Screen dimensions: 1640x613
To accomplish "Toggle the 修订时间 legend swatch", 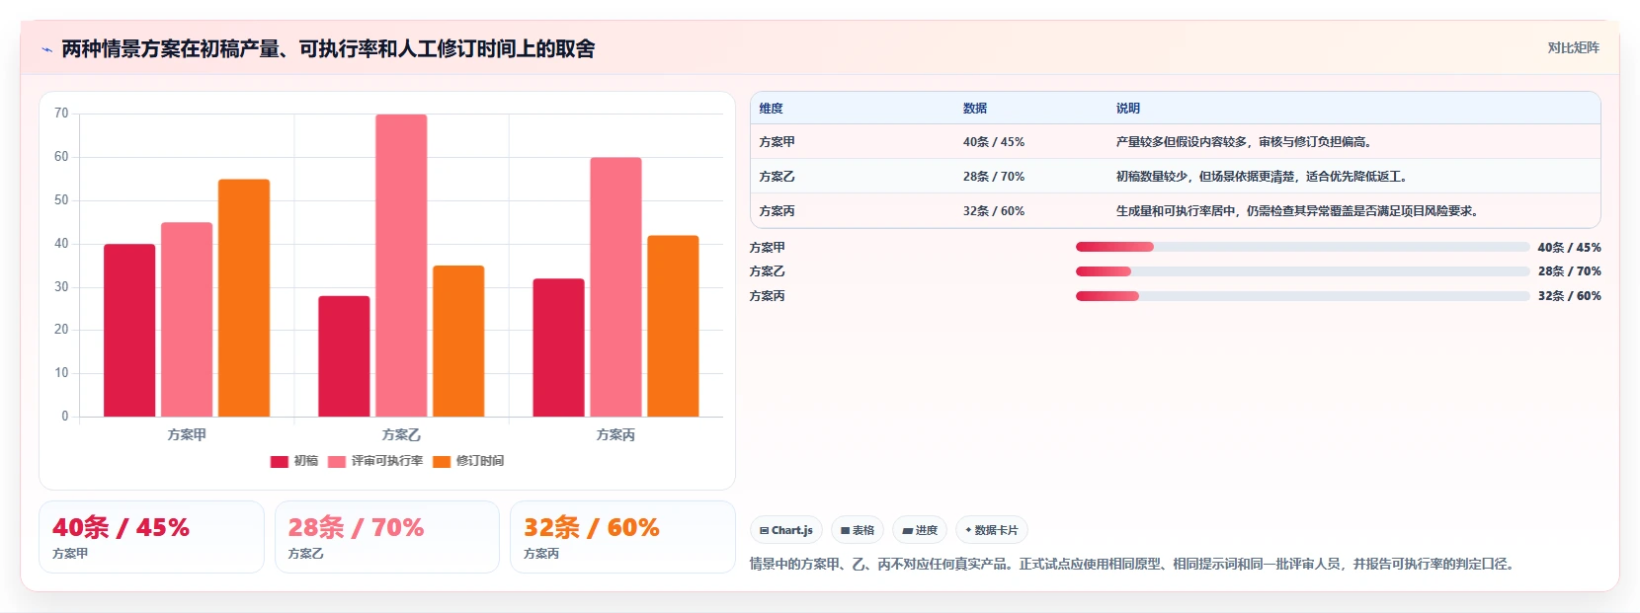I will (442, 461).
